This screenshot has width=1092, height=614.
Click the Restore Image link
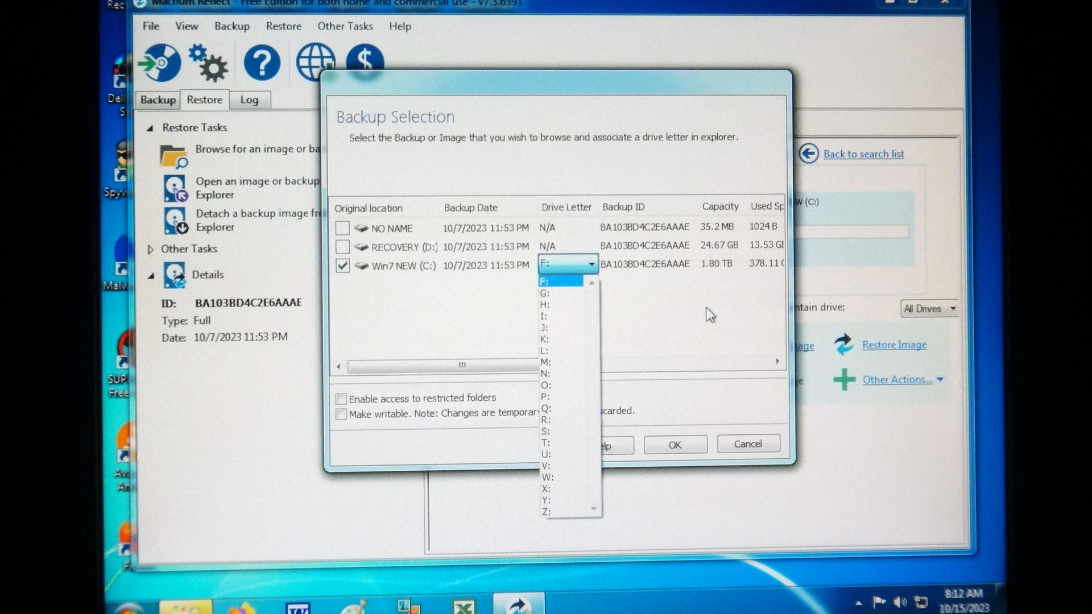point(894,345)
